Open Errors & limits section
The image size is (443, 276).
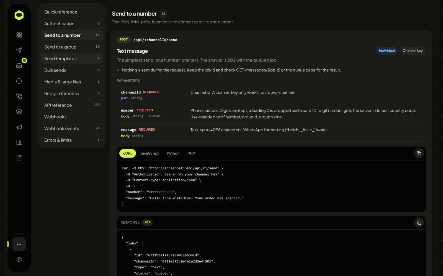point(72,140)
